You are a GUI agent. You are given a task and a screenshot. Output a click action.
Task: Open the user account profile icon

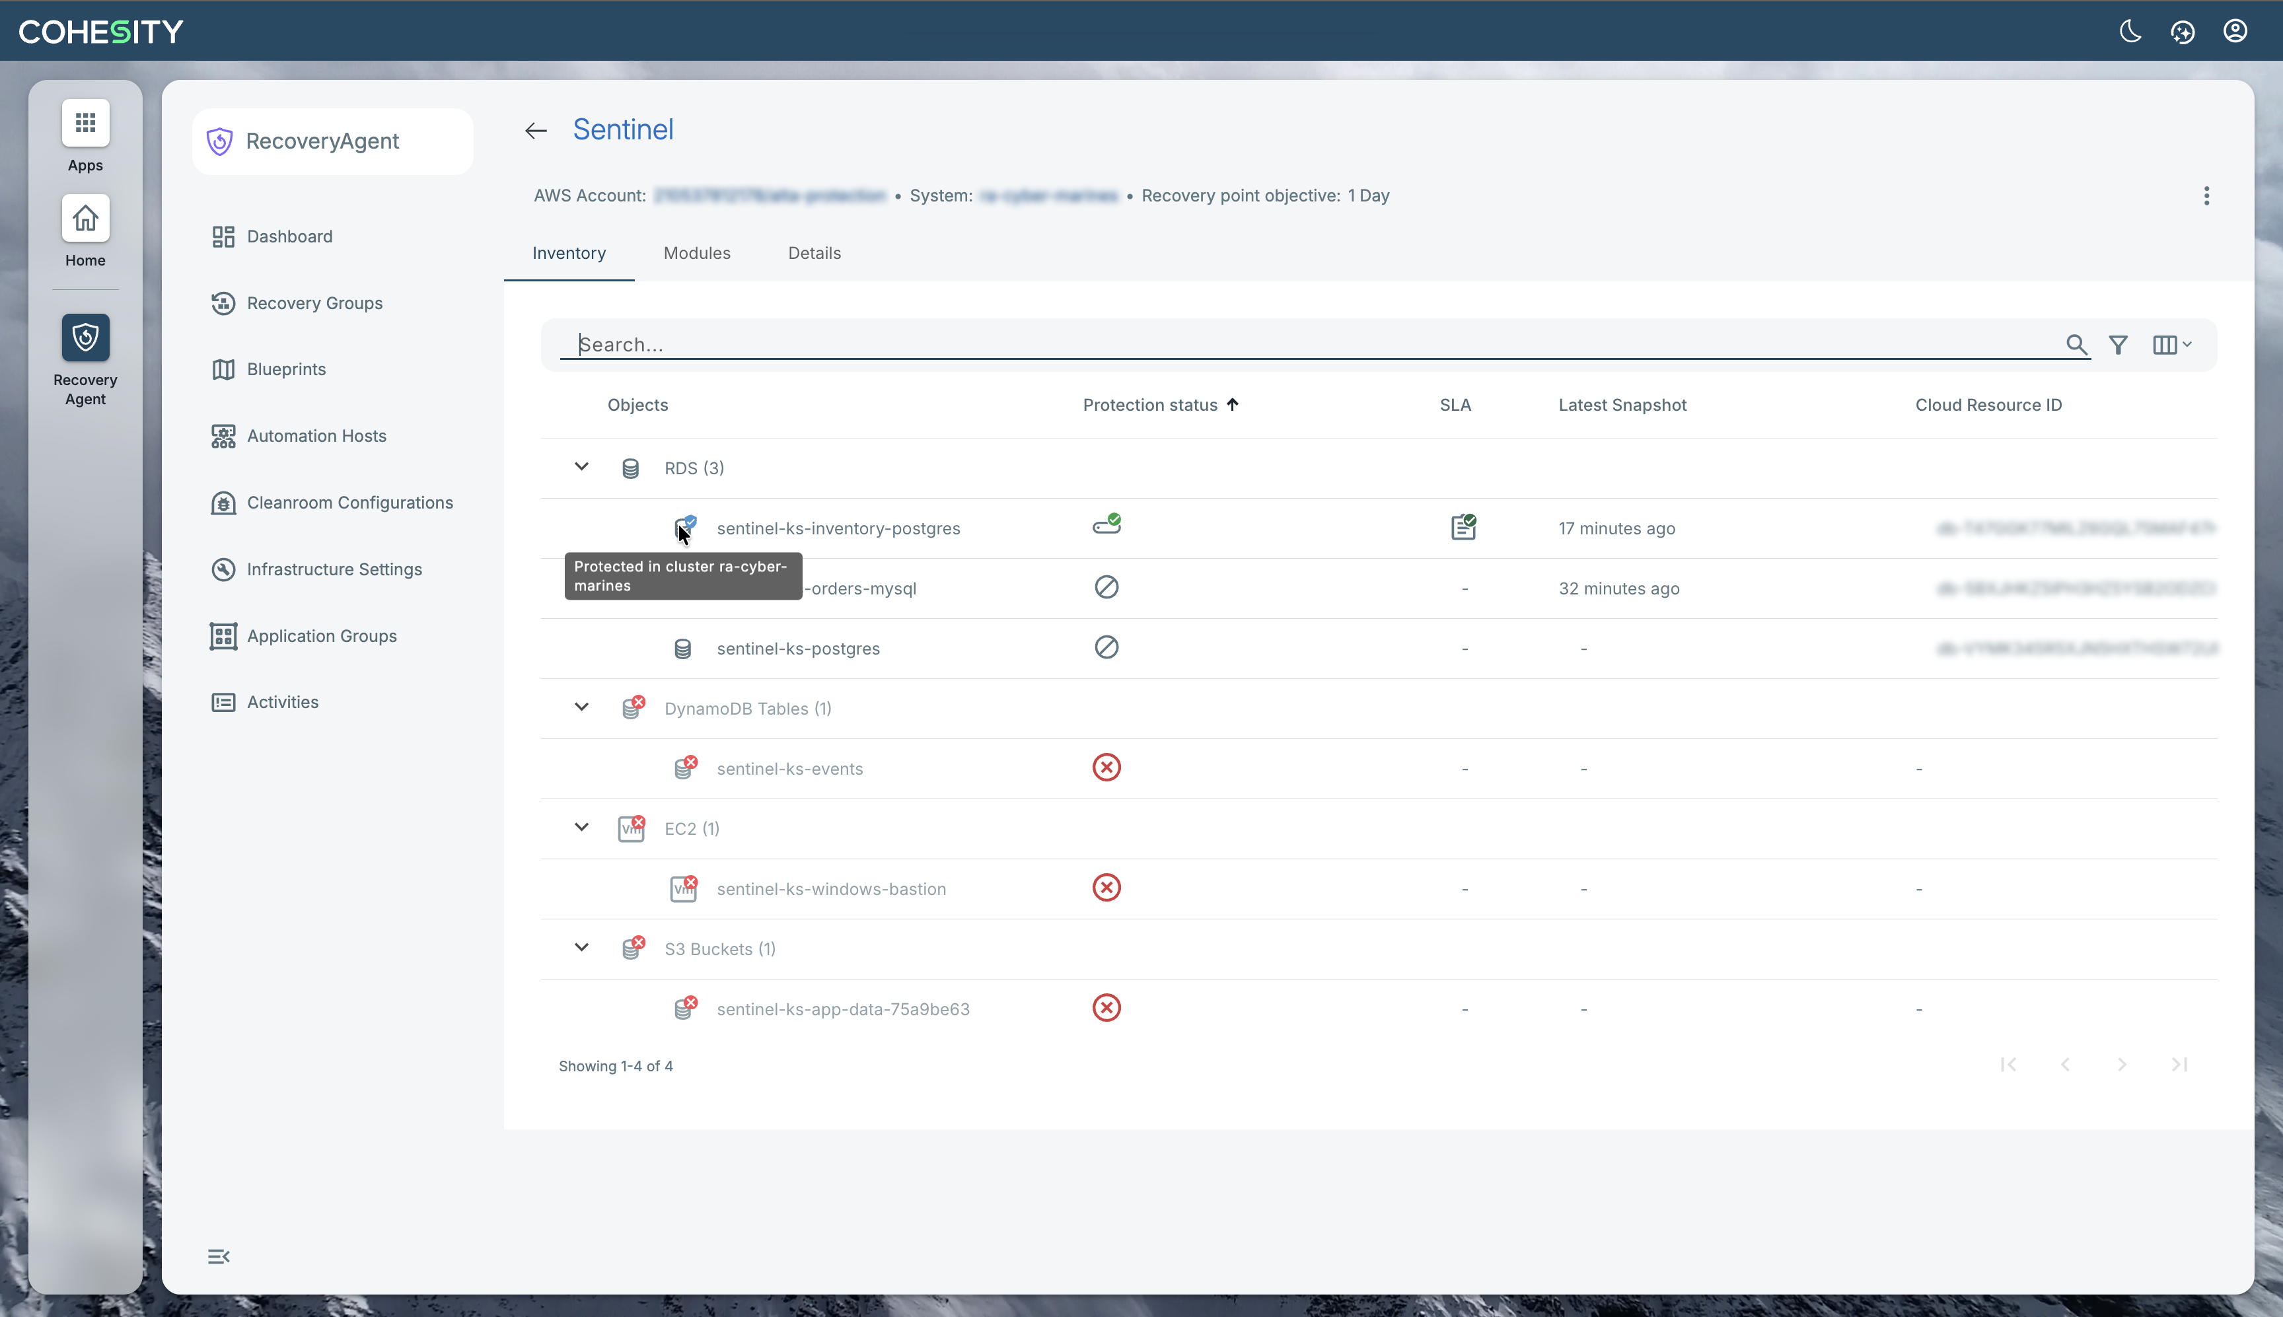[x=2234, y=32]
